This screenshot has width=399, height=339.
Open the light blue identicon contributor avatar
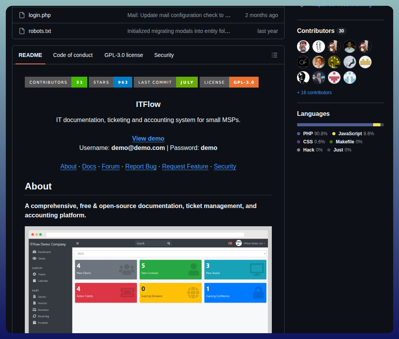pyautogui.click(x=350, y=77)
